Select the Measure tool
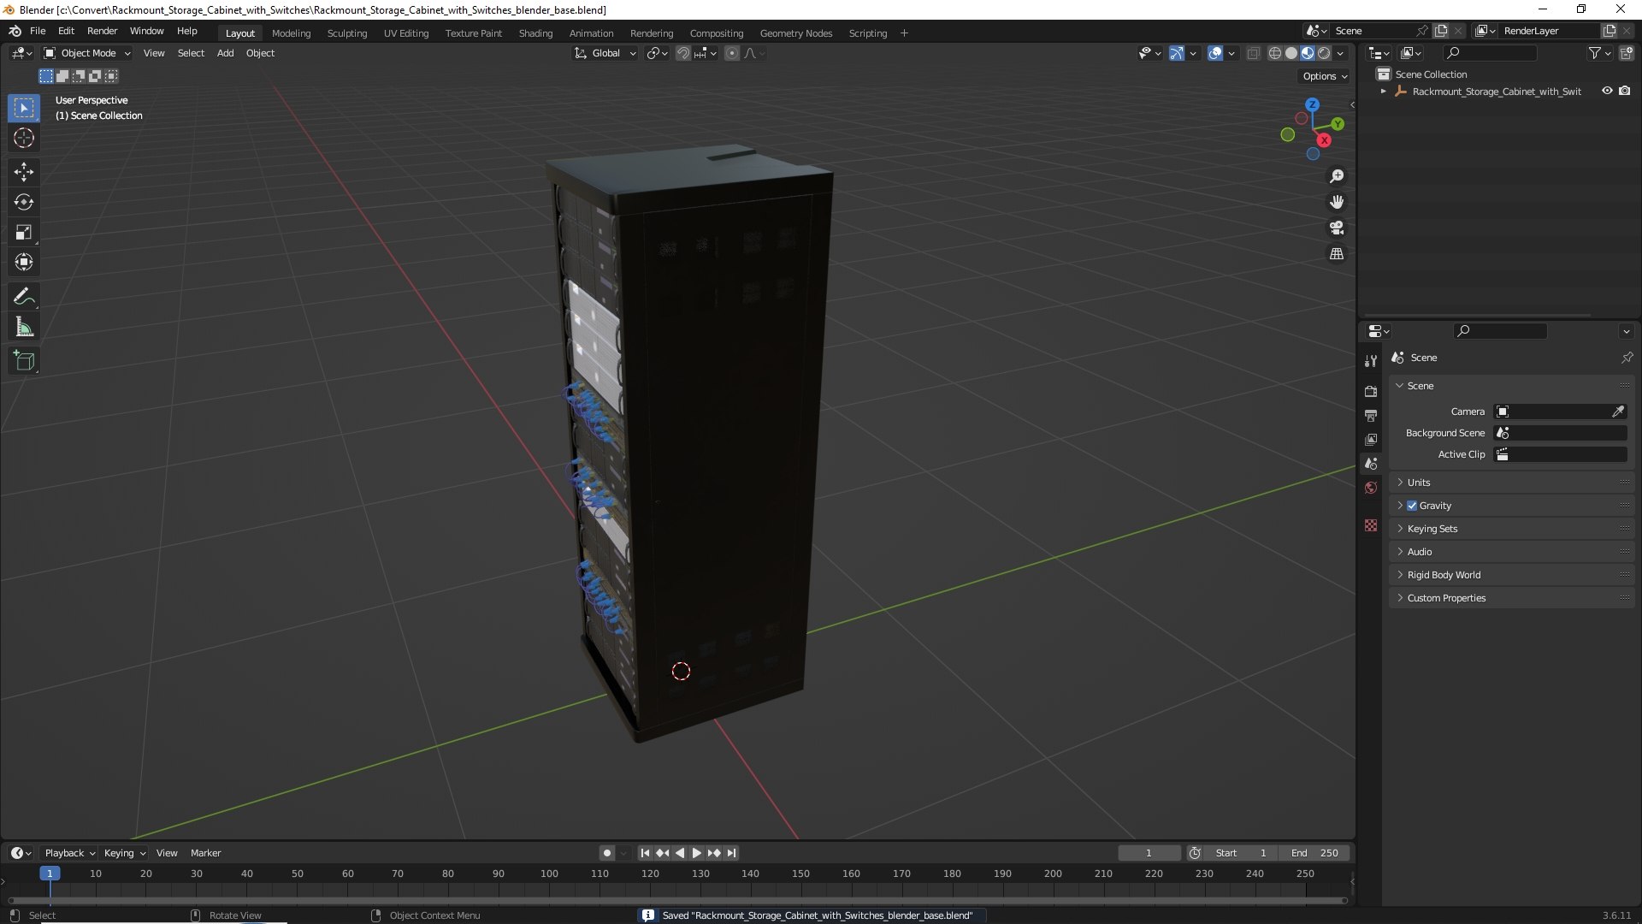Image resolution: width=1642 pixels, height=924 pixels. tap(24, 327)
